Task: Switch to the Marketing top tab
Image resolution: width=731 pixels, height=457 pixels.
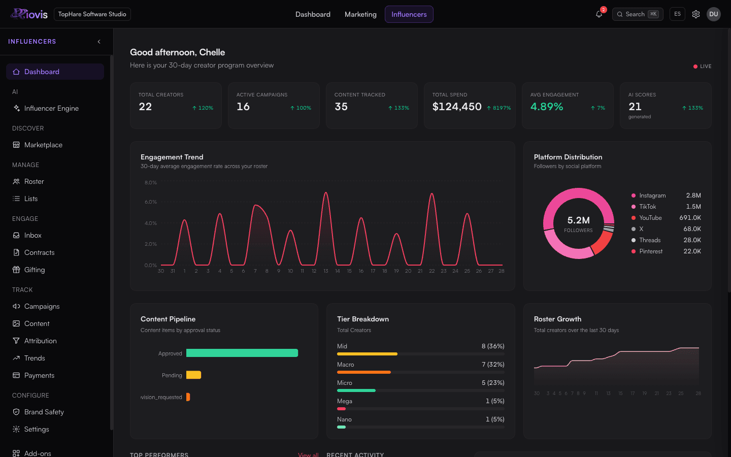Action: click(x=360, y=14)
